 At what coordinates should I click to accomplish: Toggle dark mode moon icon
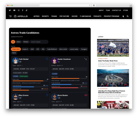[123, 16]
